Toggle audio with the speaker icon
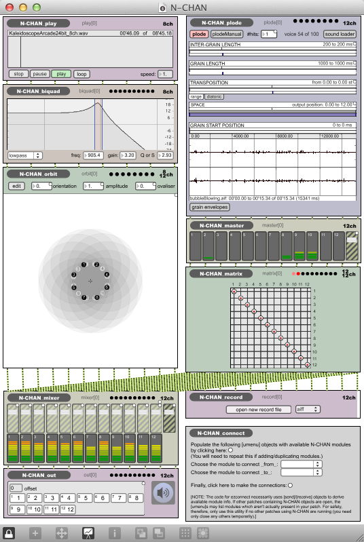This screenshot has width=364, height=542. tap(163, 492)
